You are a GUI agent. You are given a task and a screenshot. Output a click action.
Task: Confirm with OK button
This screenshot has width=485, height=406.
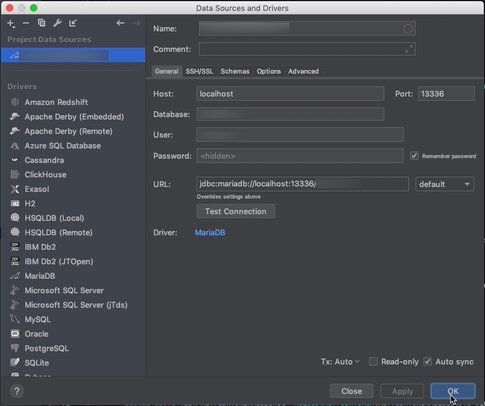coord(453,392)
